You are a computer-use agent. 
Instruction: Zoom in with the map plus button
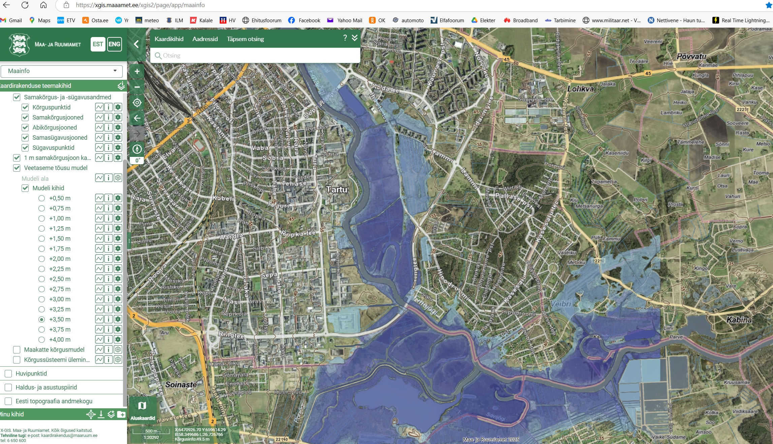(x=137, y=71)
